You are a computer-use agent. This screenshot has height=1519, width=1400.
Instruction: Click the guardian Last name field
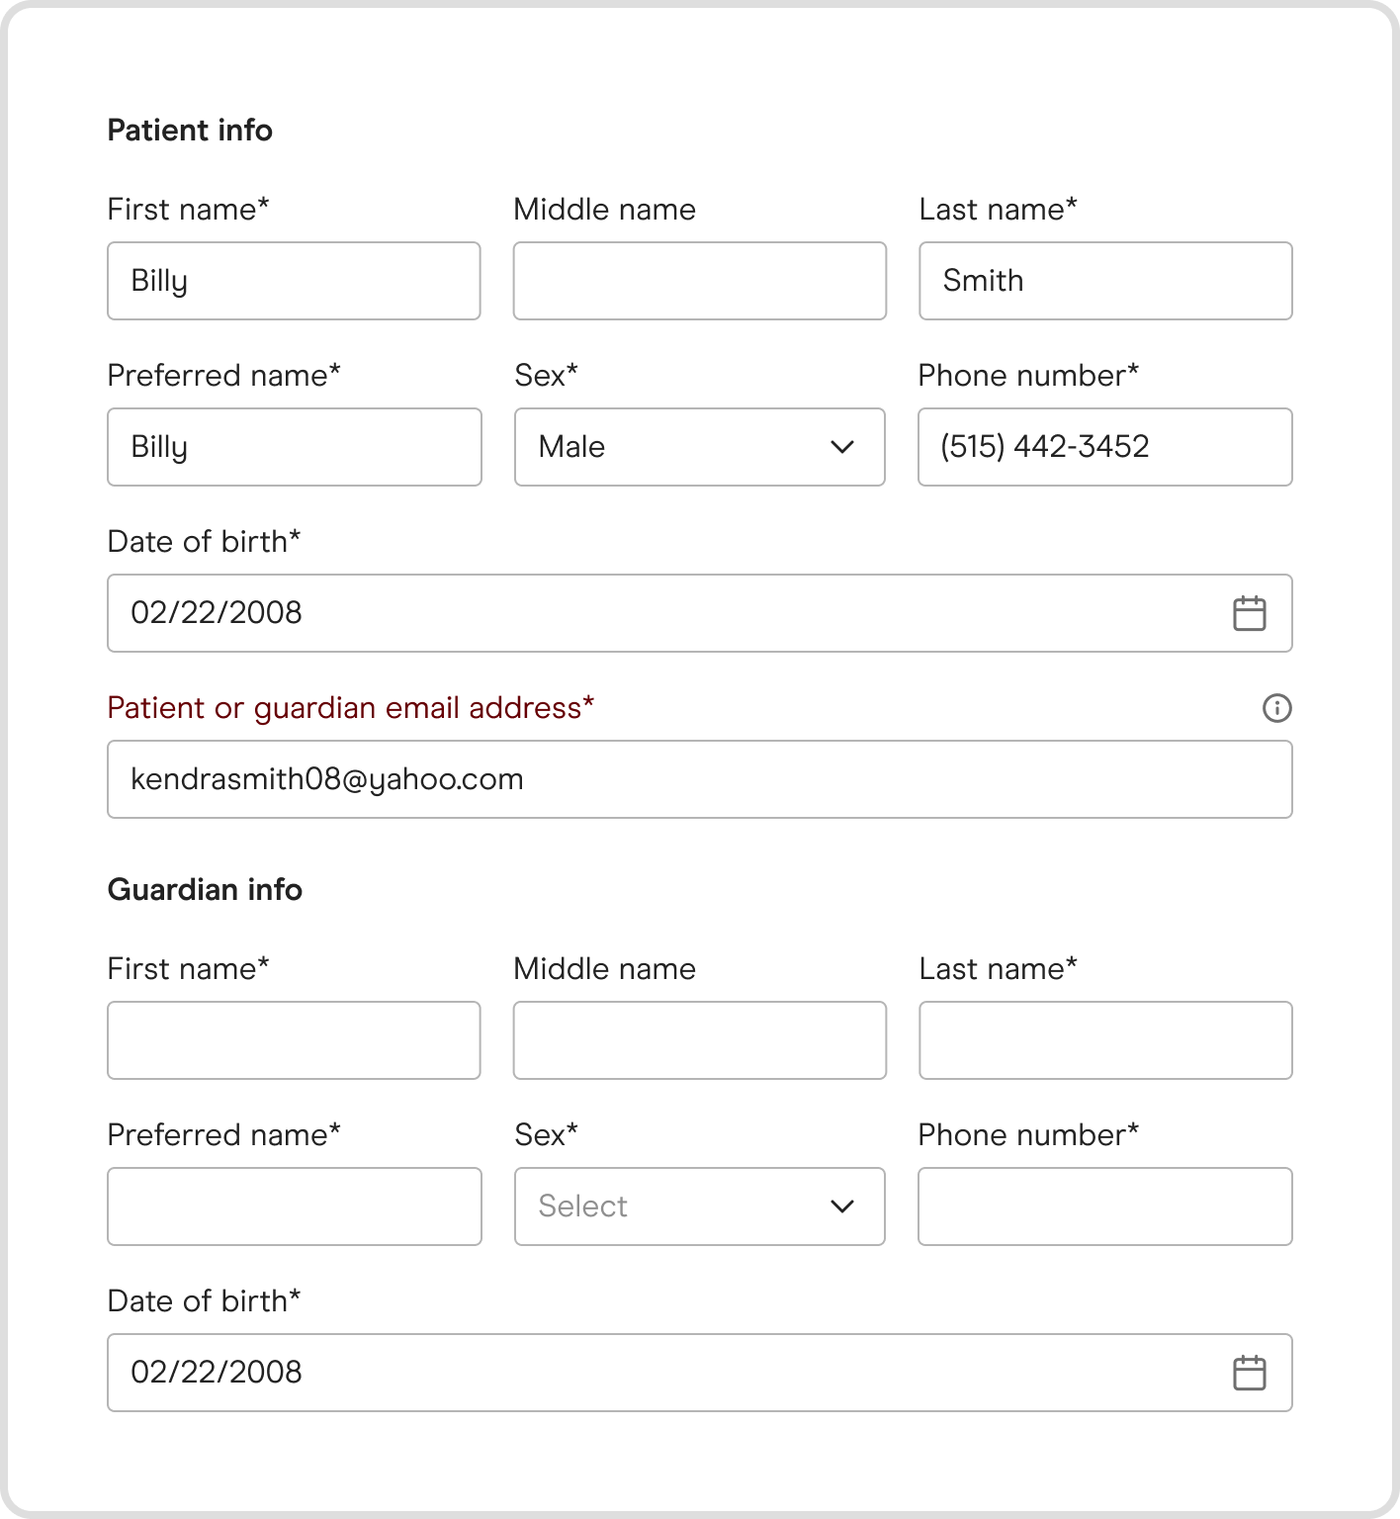(1105, 1040)
